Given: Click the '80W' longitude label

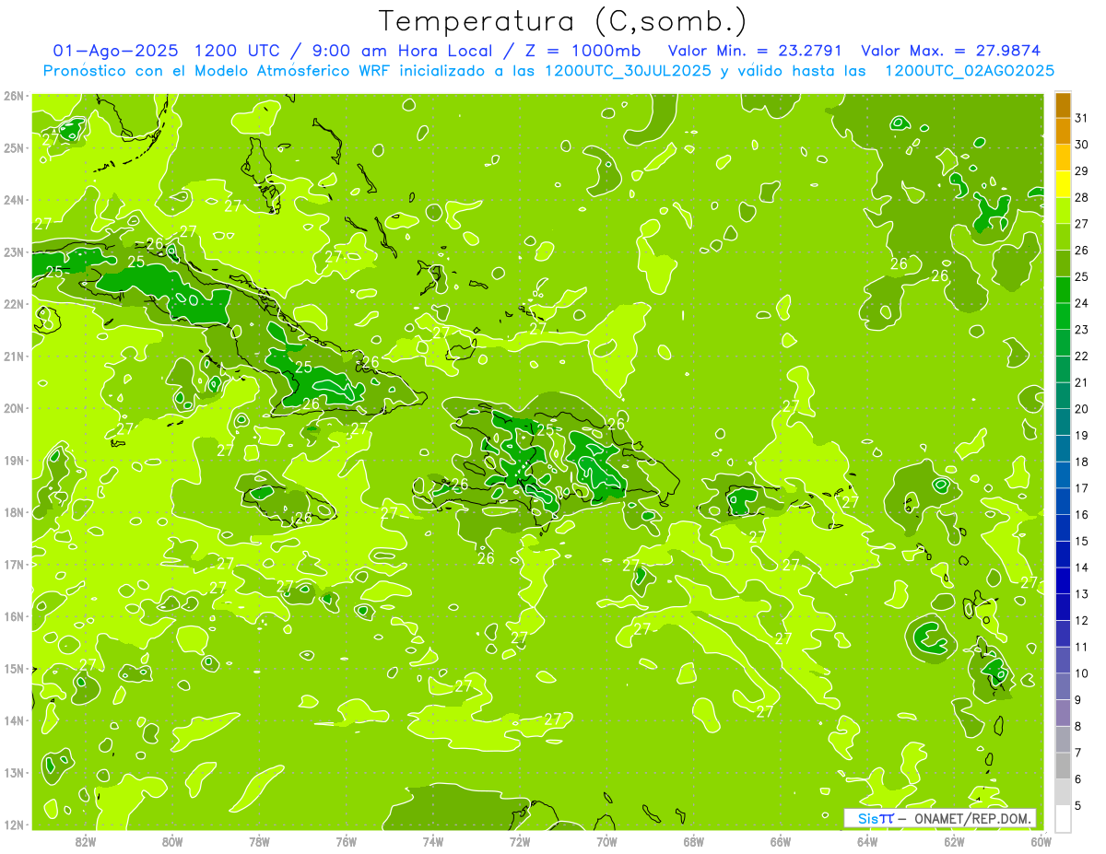Looking at the screenshot, I should [172, 841].
